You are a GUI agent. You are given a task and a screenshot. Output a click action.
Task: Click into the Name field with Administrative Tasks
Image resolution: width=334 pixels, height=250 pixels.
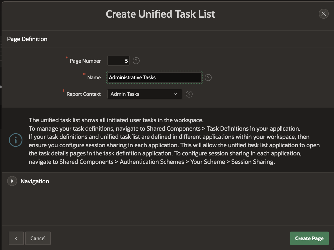point(154,77)
